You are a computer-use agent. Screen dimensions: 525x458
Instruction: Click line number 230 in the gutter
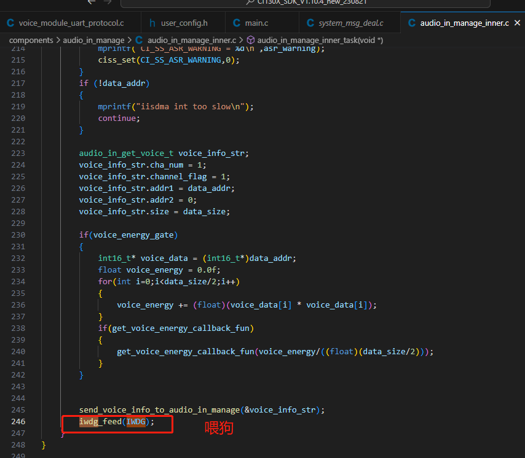(18, 235)
